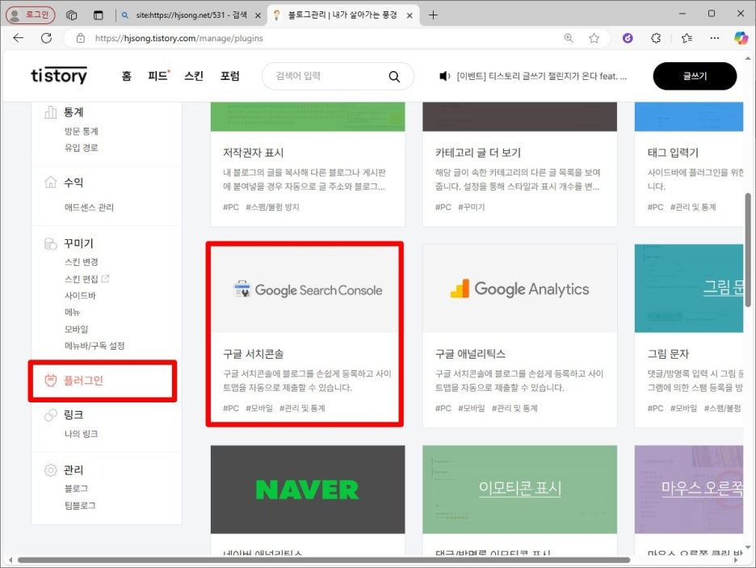The width and height of the screenshot is (756, 568).
Task: Open 피드 in Tistory navigation
Action: (x=158, y=76)
